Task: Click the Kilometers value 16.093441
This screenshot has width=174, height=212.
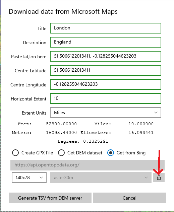Action: [x=141, y=133]
